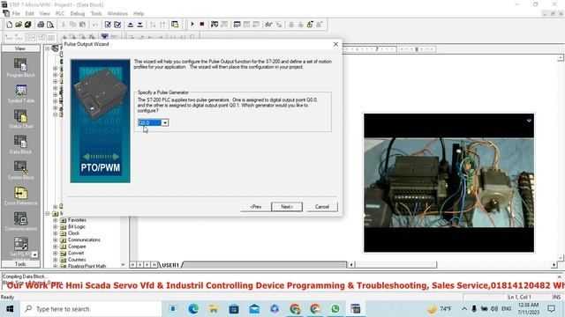Open the Edit menu
Image resolution: width=565 pixels, height=317 pixels.
(x=29, y=14)
